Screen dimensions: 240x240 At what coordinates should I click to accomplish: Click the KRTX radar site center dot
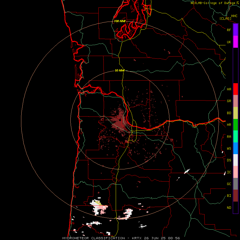coord(120,120)
